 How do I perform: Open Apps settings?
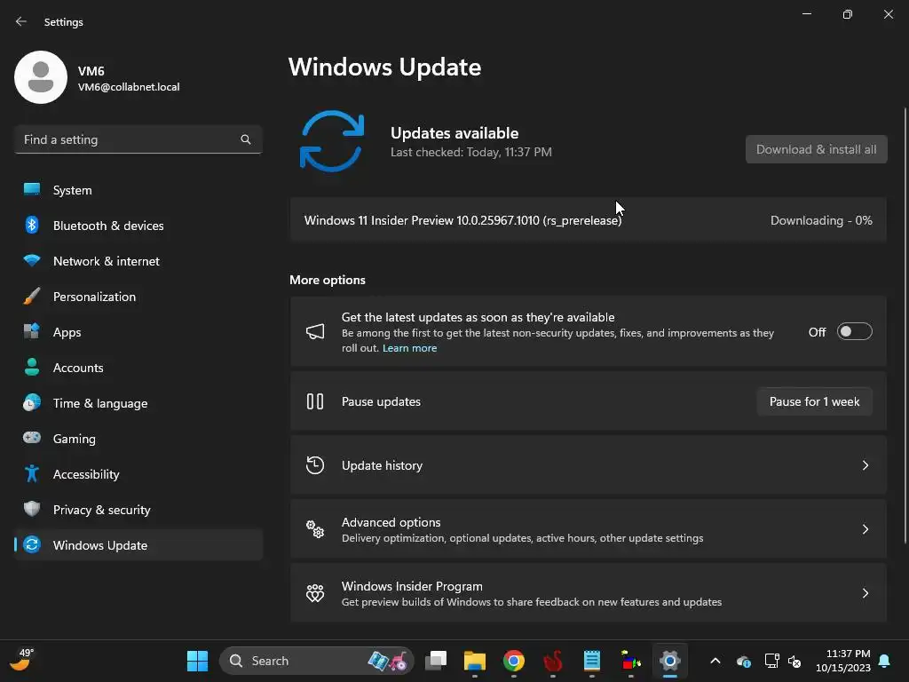click(x=138, y=332)
